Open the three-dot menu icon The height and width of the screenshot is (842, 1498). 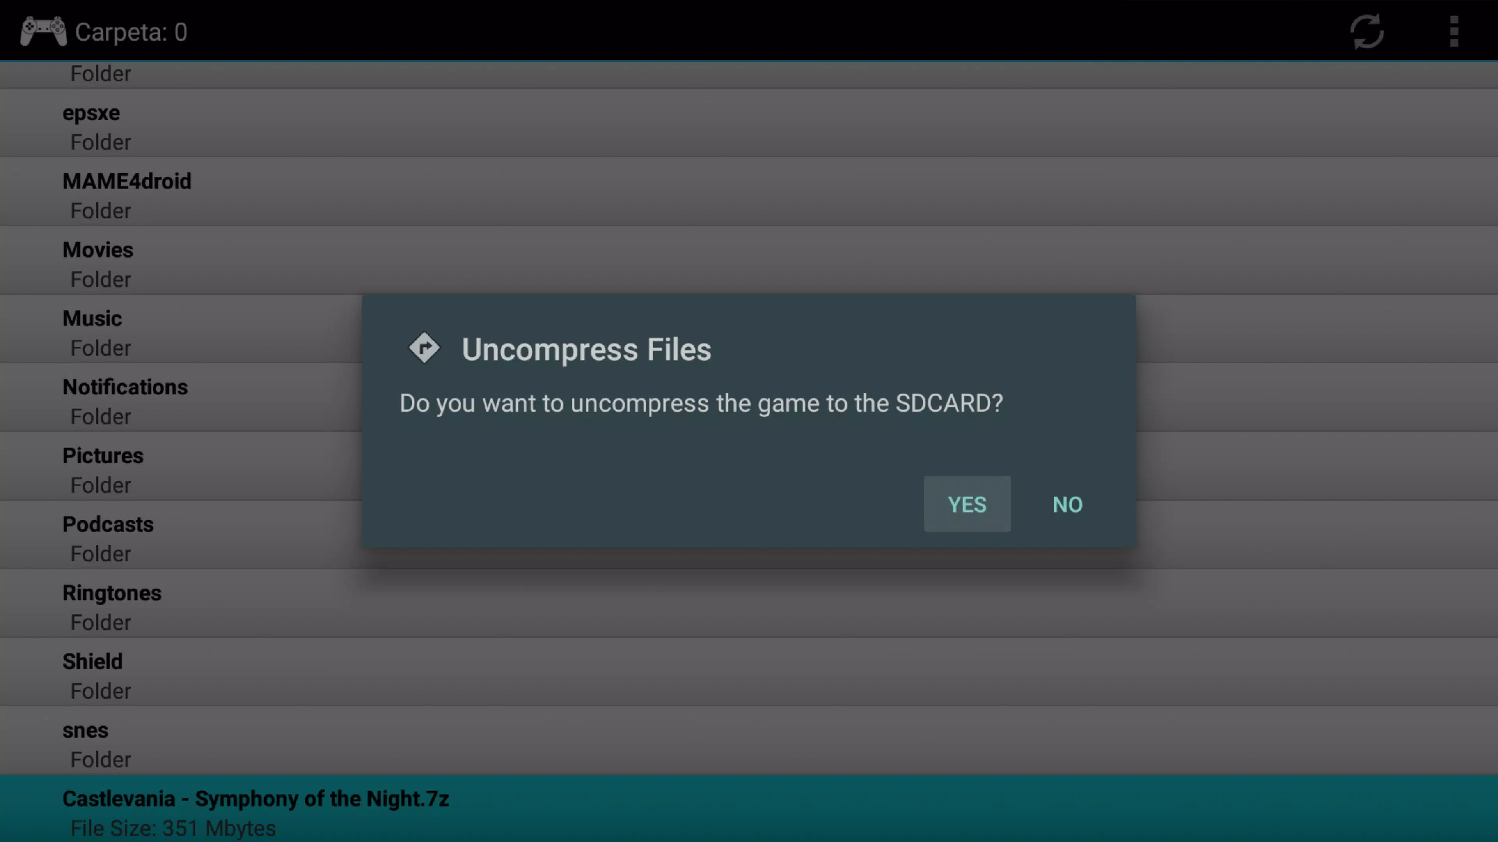[x=1454, y=31]
